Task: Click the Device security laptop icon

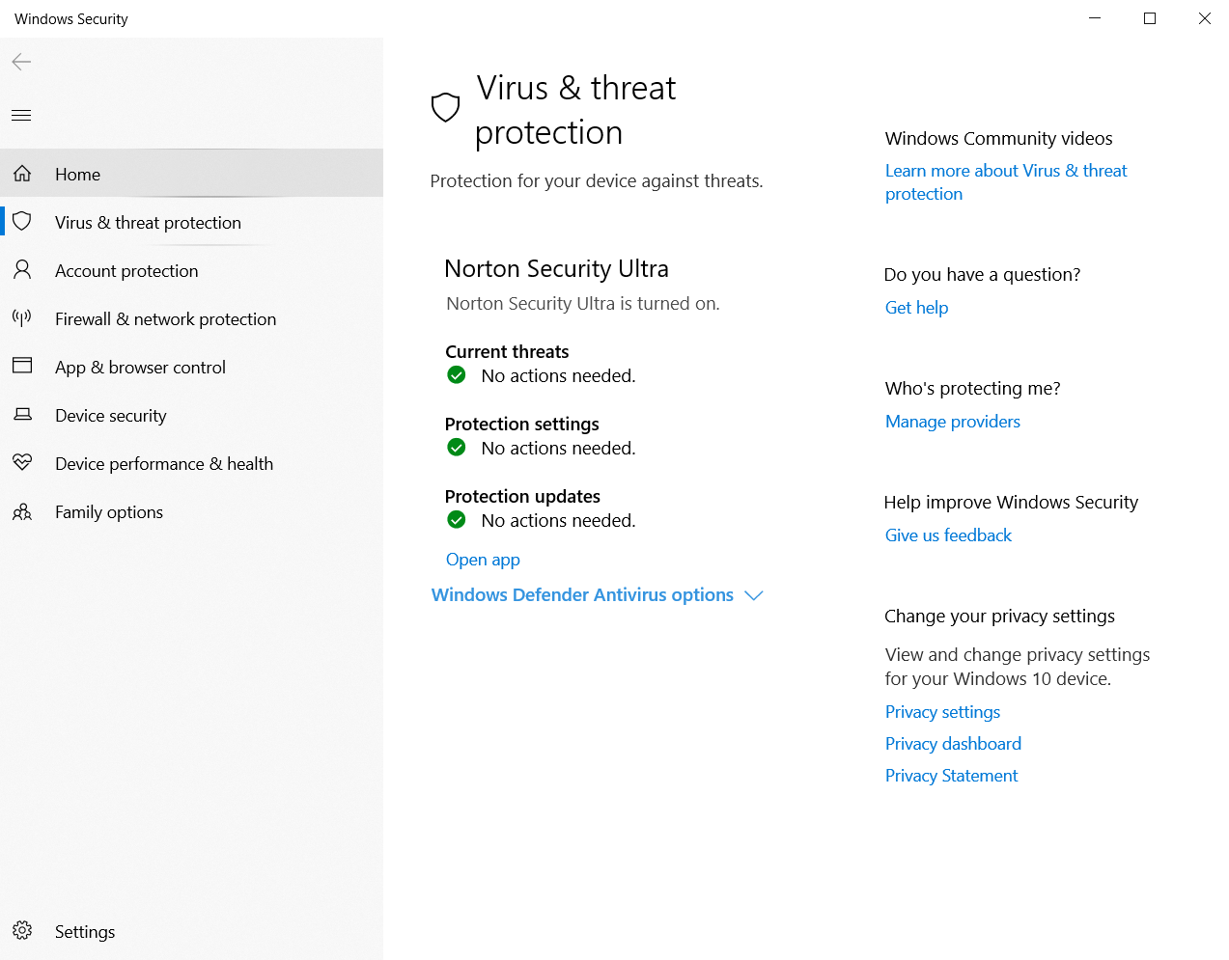Action: coord(22,415)
